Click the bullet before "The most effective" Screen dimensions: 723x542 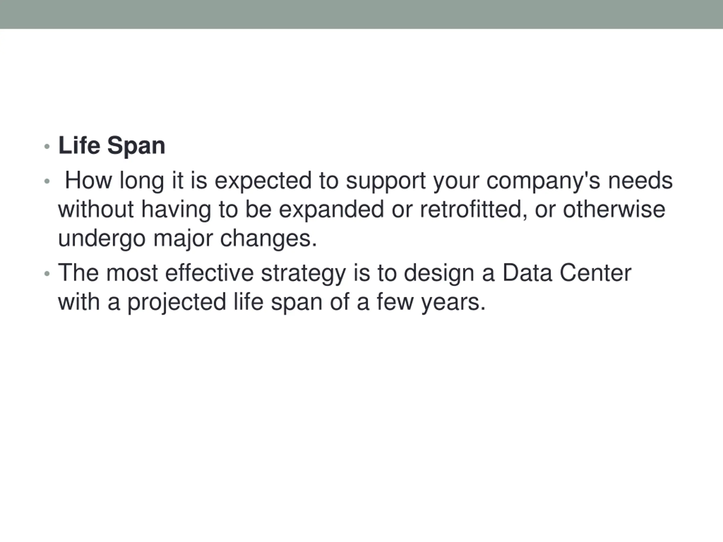(47, 274)
